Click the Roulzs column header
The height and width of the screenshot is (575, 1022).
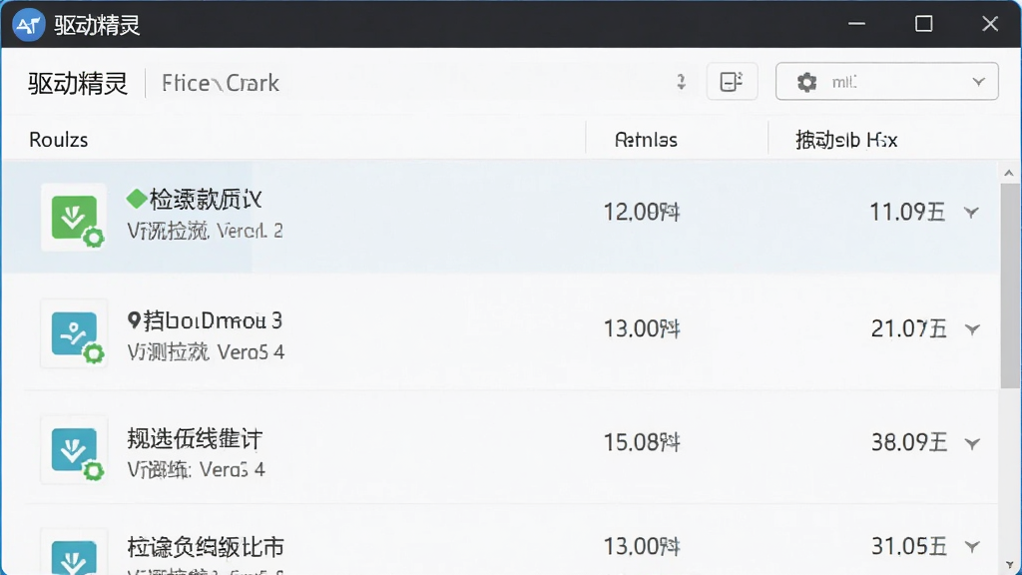[x=59, y=140]
